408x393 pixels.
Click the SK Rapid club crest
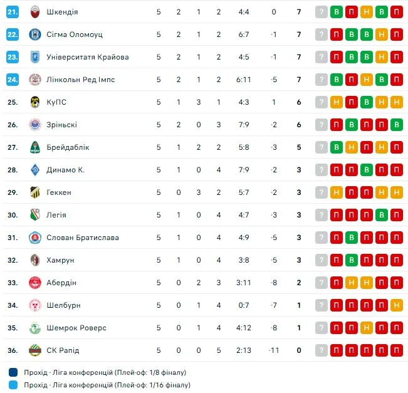pos(34,350)
